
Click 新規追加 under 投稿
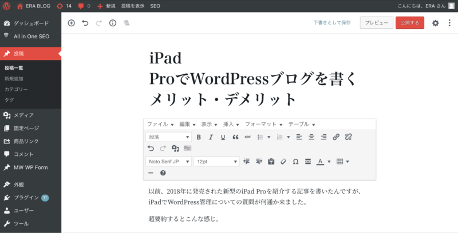[14, 79]
